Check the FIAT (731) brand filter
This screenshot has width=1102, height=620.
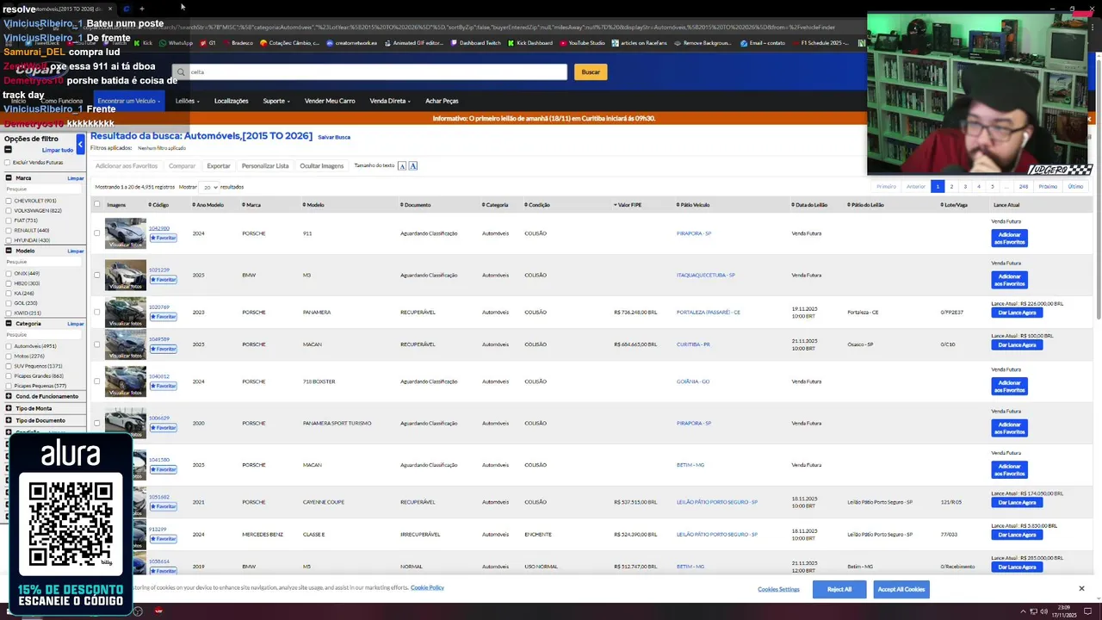pos(9,220)
